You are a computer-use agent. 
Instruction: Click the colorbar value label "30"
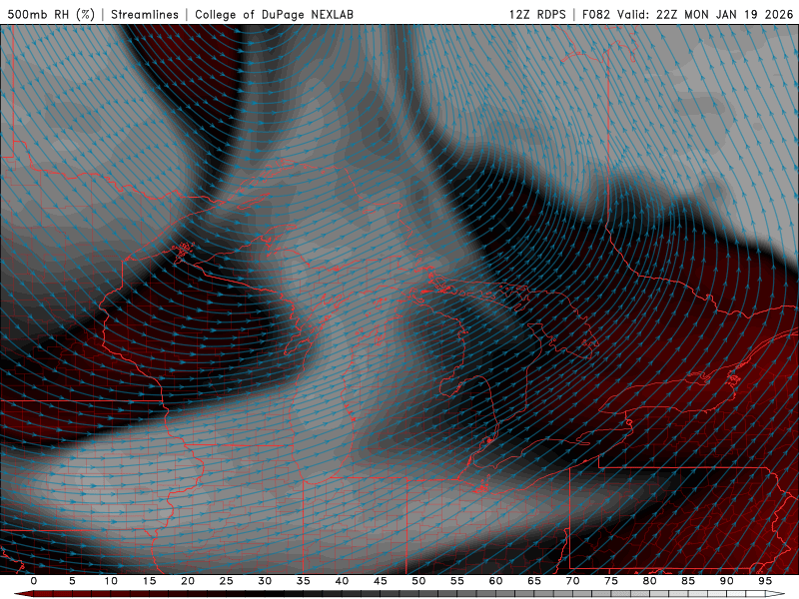point(265,581)
